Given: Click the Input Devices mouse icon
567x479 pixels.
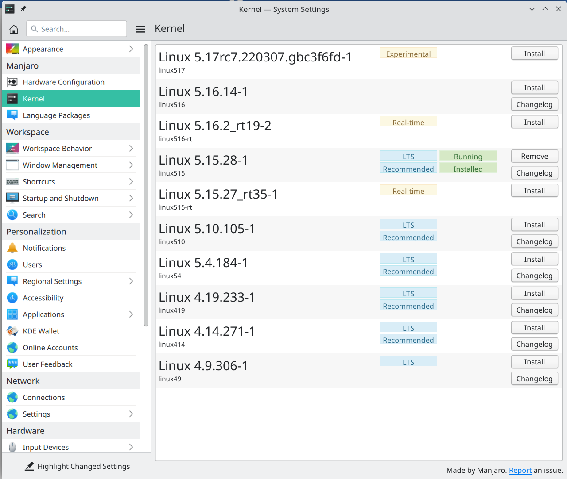Looking at the screenshot, I should click(12, 447).
